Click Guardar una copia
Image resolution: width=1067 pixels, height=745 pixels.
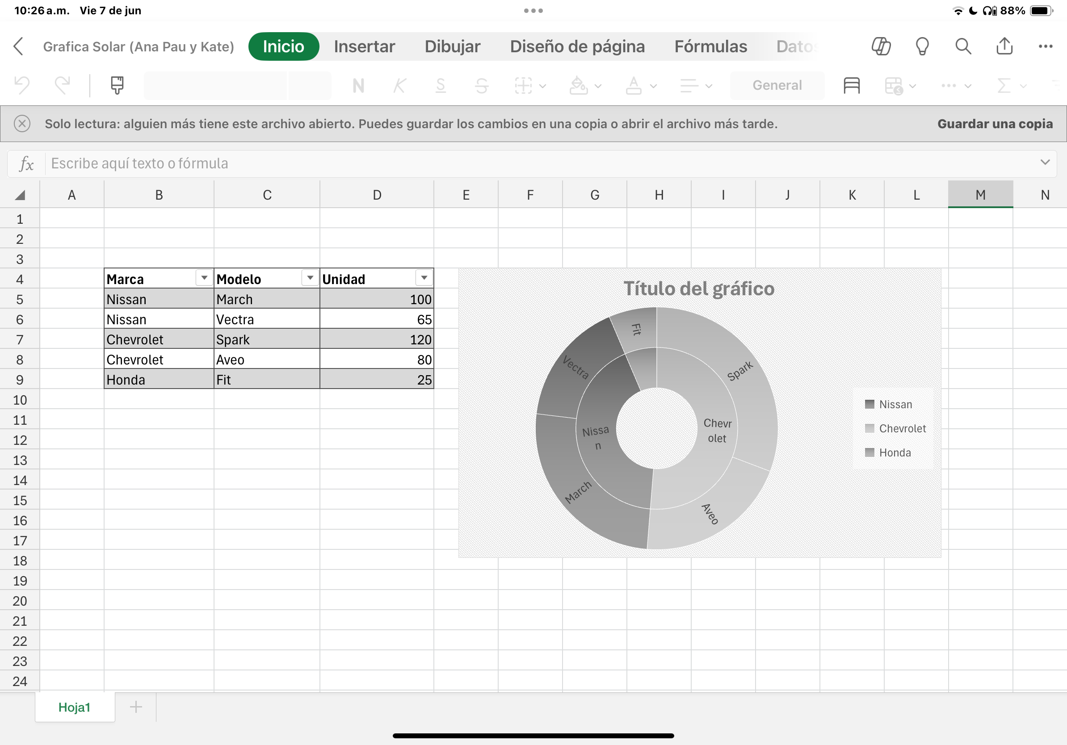(x=995, y=124)
